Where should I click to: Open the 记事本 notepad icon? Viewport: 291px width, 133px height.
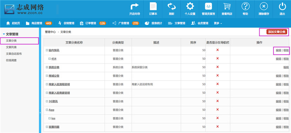(x=153, y=6)
